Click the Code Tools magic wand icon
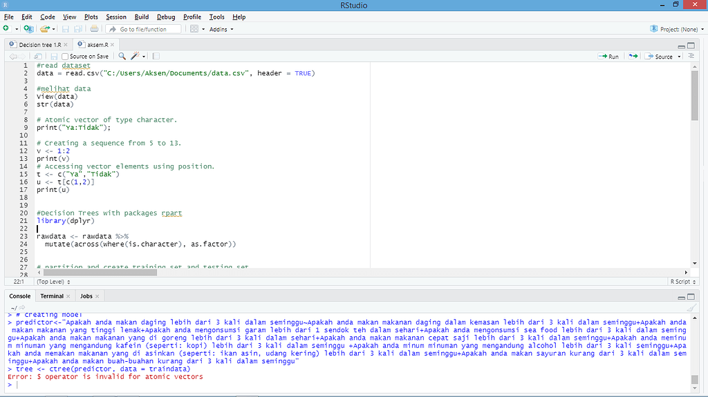Viewport: 708px width, 397px height. pos(135,56)
